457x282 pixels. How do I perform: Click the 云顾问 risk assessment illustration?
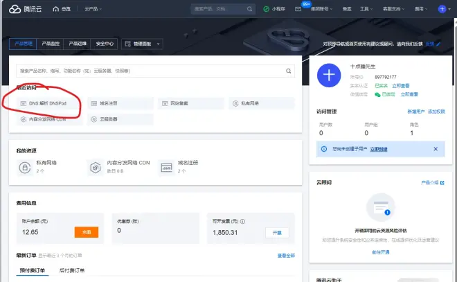point(381,207)
